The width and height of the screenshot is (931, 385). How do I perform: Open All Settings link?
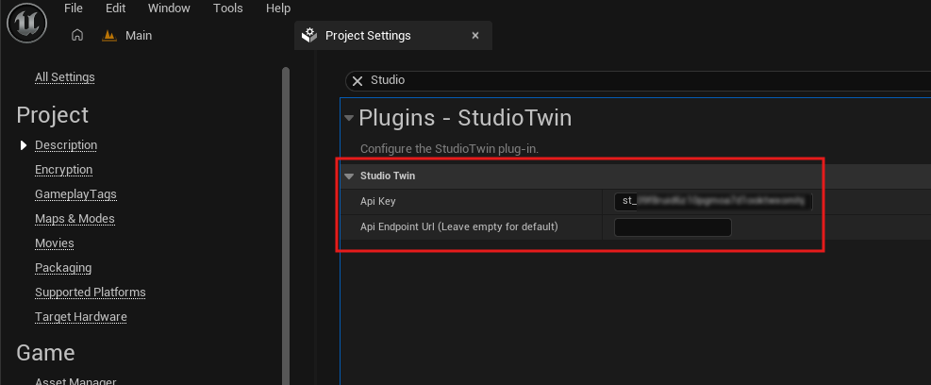tap(65, 77)
